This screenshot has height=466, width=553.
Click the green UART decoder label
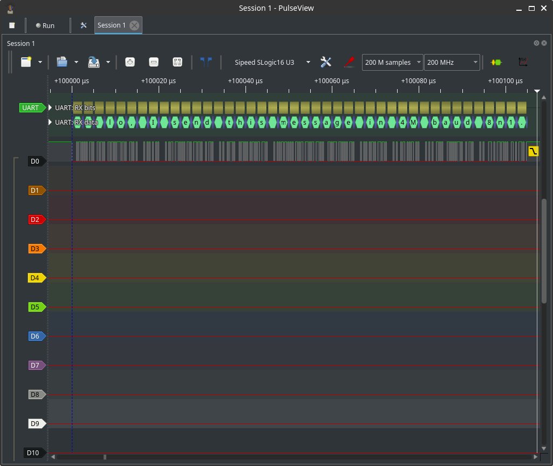coord(32,108)
